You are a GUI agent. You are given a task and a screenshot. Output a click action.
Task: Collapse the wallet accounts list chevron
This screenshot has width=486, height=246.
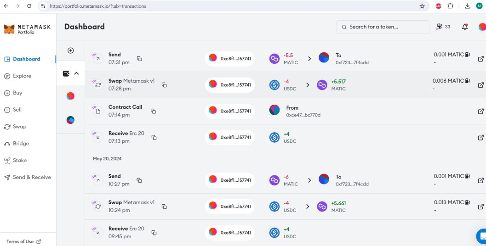pyautogui.click(x=77, y=73)
